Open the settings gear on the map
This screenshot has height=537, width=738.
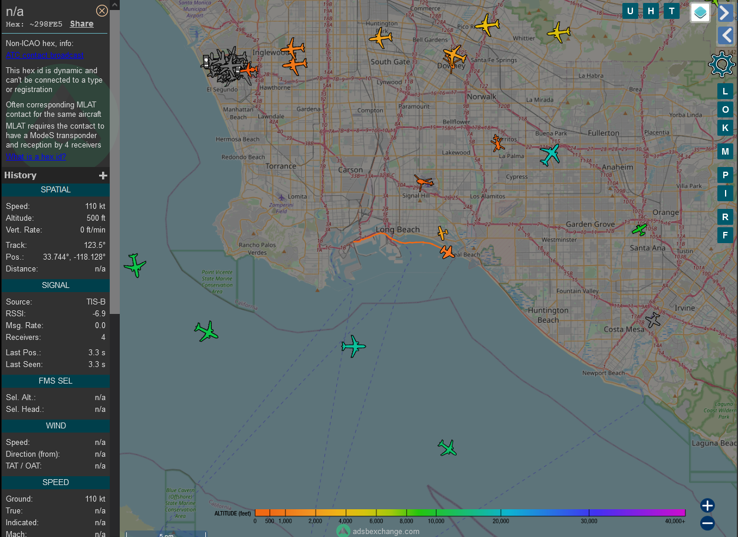[721, 64]
